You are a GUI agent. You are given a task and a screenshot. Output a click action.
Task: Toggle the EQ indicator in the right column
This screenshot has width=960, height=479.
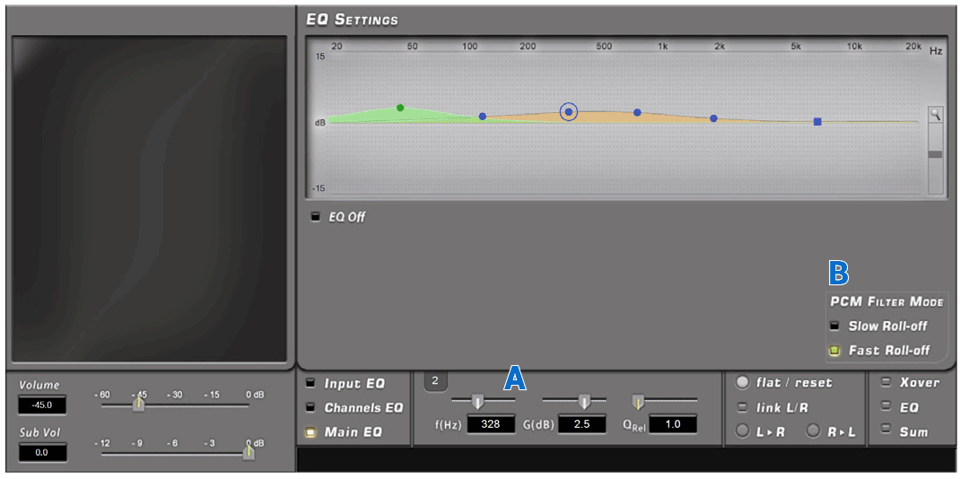[886, 407]
